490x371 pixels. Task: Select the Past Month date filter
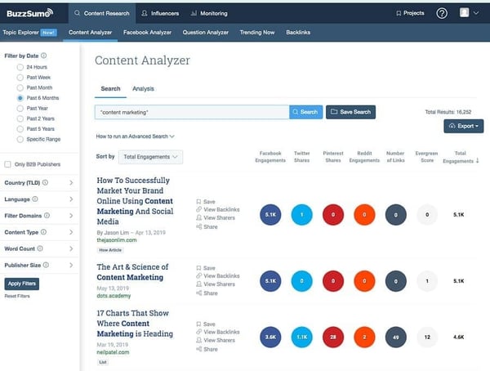(20, 87)
